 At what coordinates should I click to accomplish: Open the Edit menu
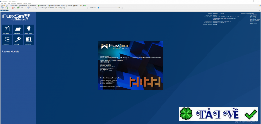point(5,3)
